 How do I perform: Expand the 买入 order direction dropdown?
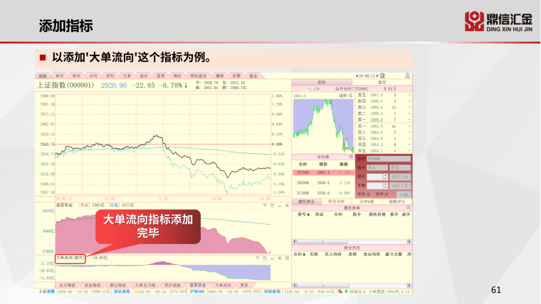pyautogui.click(x=377, y=167)
